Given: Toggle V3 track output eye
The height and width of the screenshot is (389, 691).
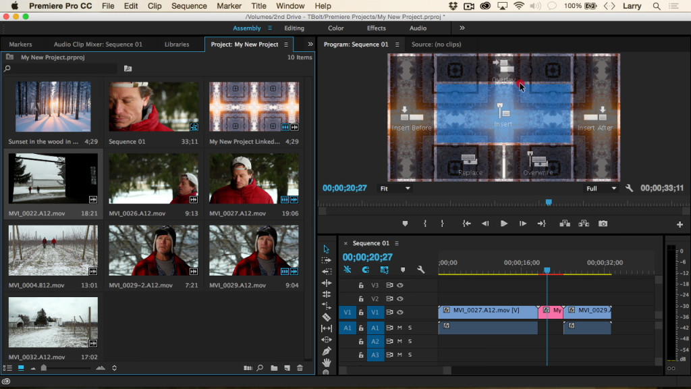Looking at the screenshot, I should tap(400, 286).
